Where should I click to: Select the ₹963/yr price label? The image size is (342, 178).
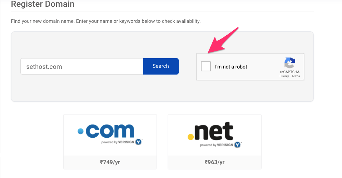(x=214, y=162)
